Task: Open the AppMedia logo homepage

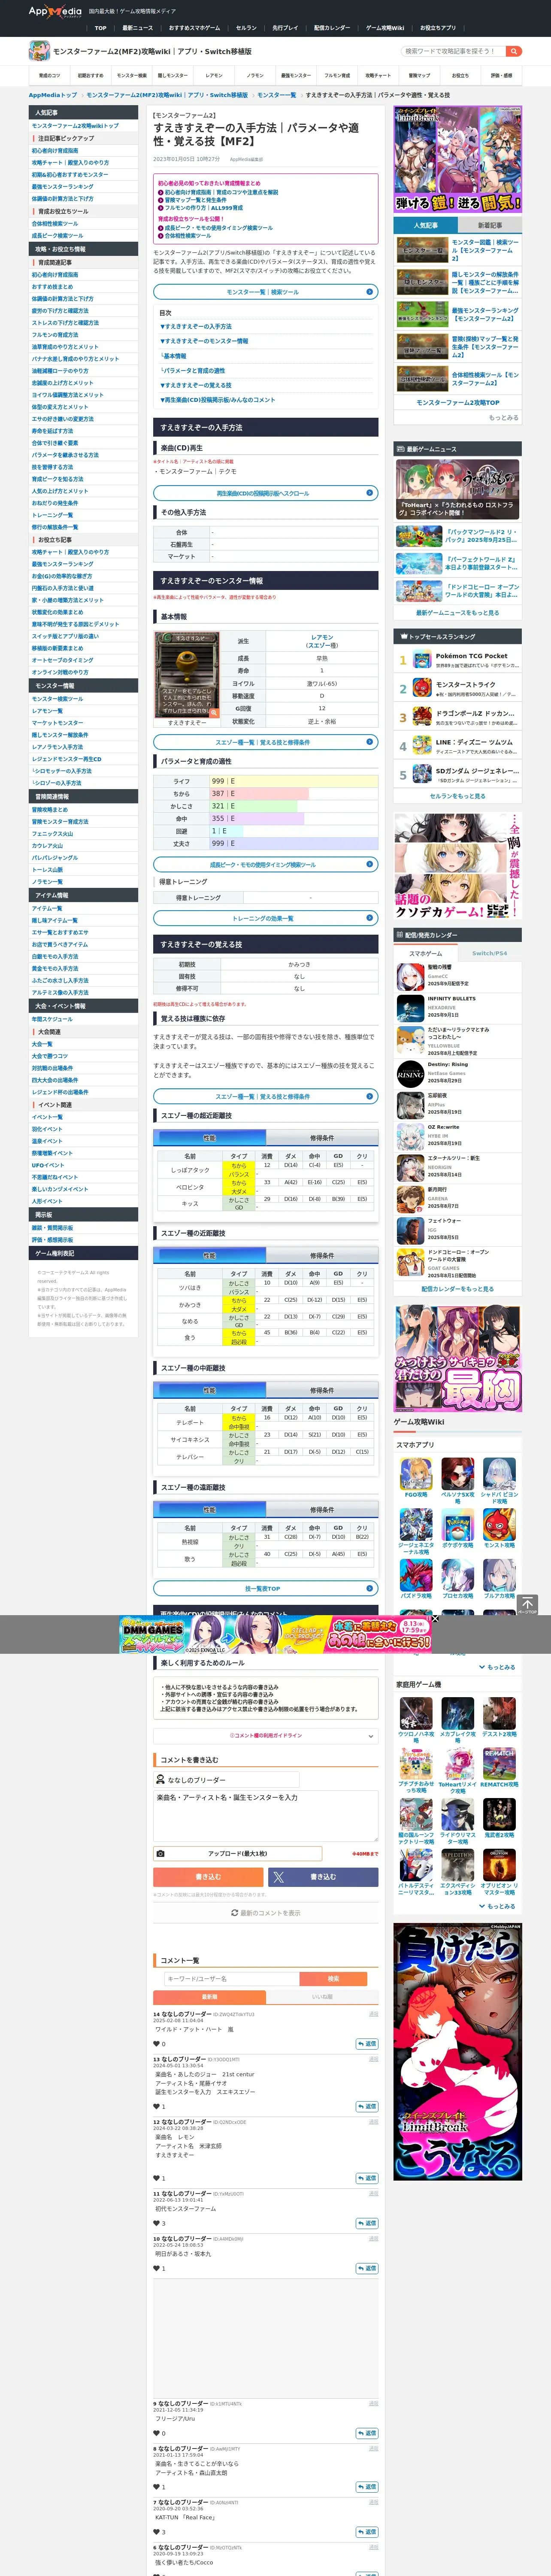Action: [x=55, y=12]
